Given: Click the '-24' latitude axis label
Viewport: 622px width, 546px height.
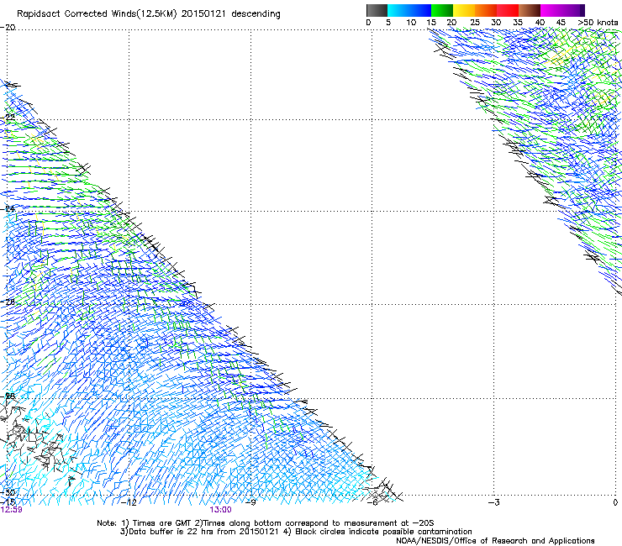Looking at the screenshot, I should click(x=8, y=209).
